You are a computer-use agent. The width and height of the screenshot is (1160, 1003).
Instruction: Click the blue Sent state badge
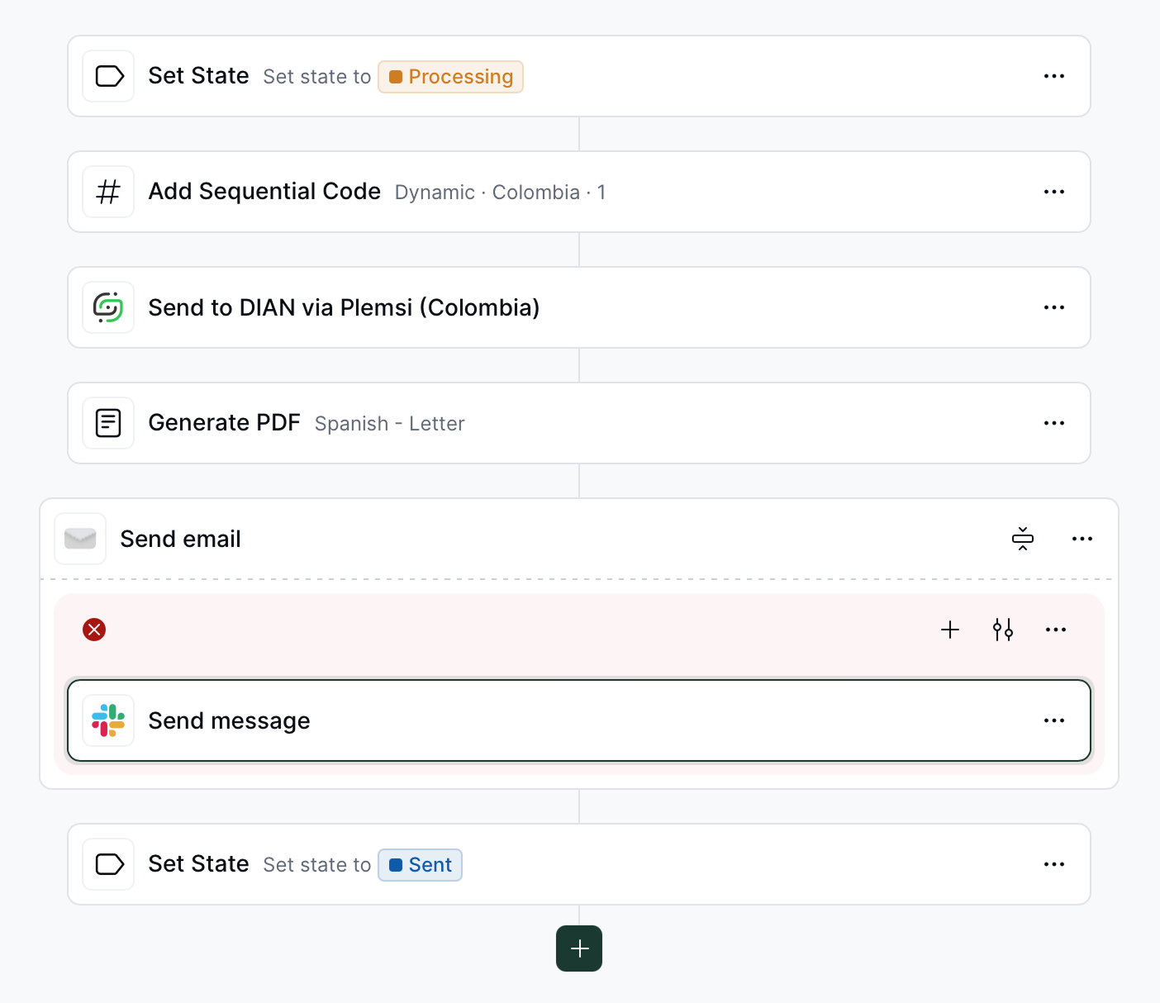pyautogui.click(x=421, y=865)
